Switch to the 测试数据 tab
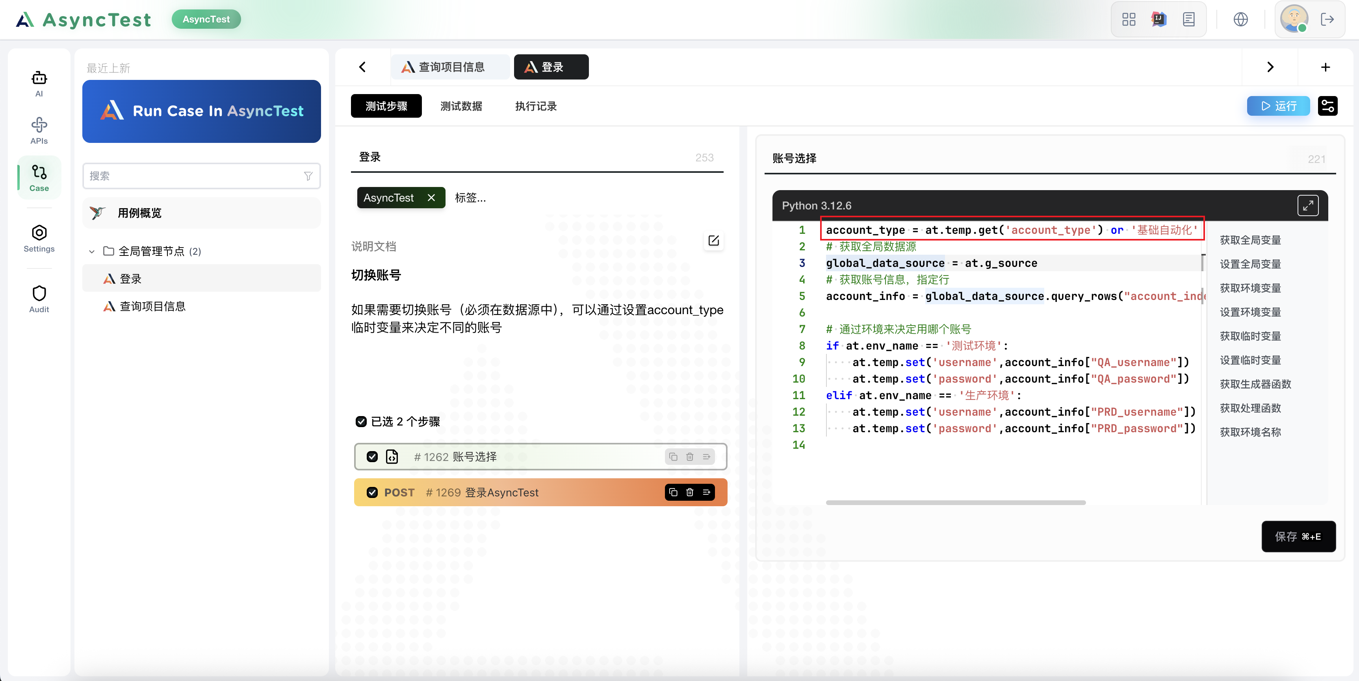Viewport: 1359px width, 681px height. tap(461, 106)
